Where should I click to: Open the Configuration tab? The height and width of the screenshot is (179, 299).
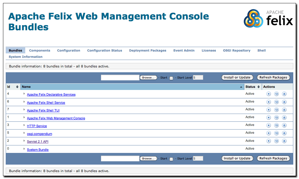(69, 50)
